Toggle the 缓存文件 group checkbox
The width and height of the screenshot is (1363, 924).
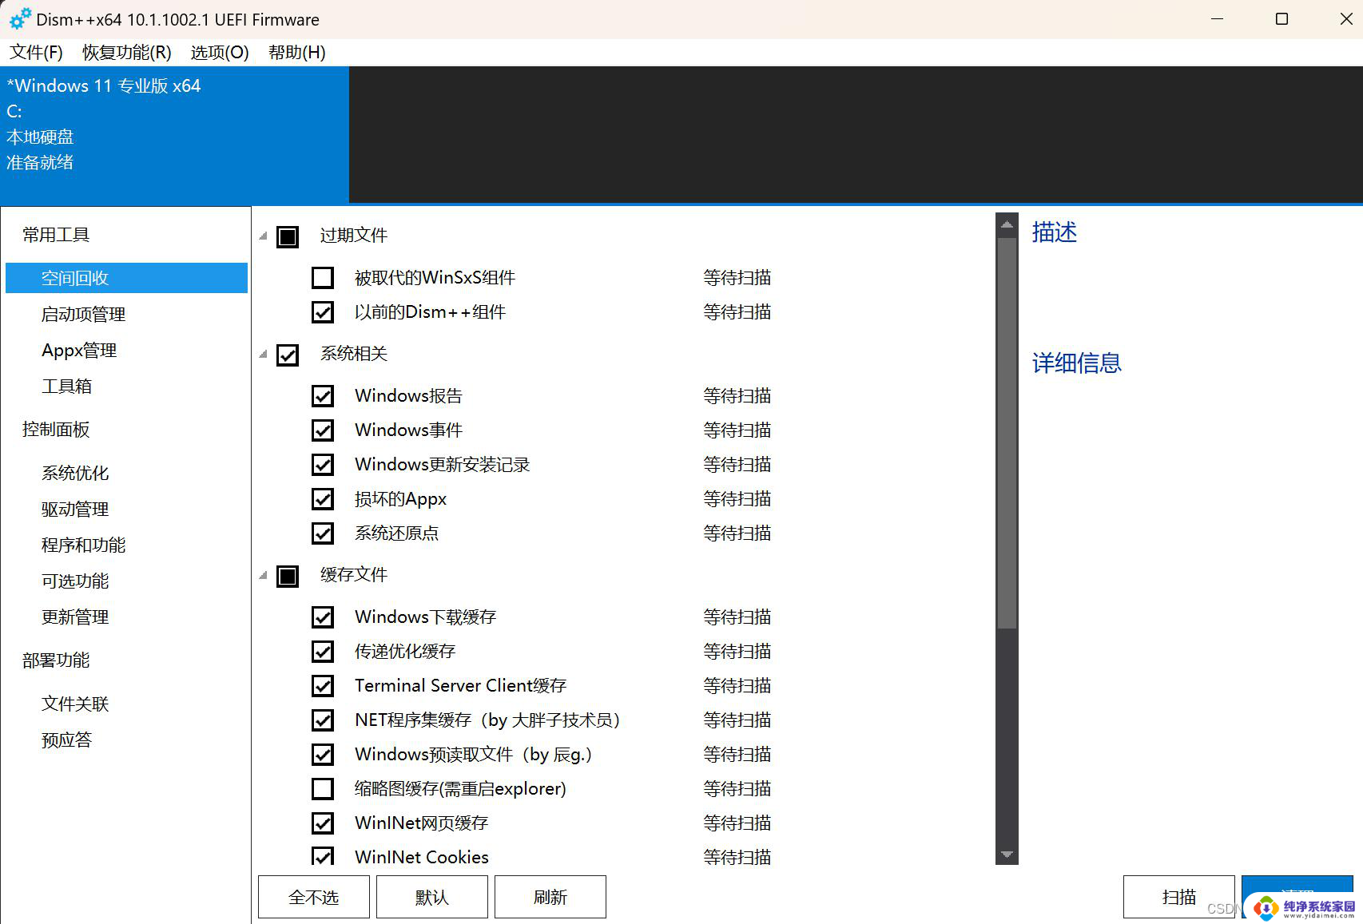pyautogui.click(x=288, y=576)
